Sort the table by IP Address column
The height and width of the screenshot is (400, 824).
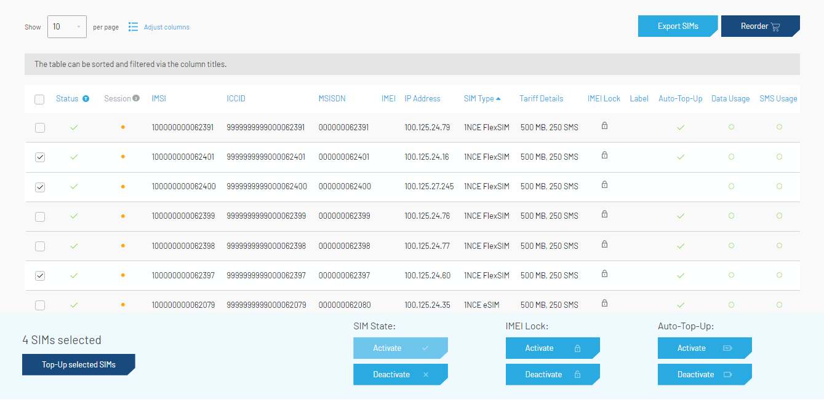pyautogui.click(x=422, y=99)
